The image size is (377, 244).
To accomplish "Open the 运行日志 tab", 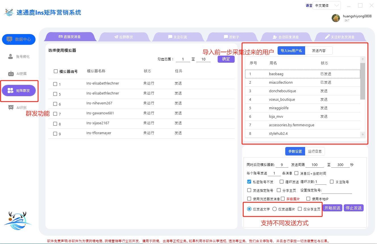I will click(x=315, y=151).
